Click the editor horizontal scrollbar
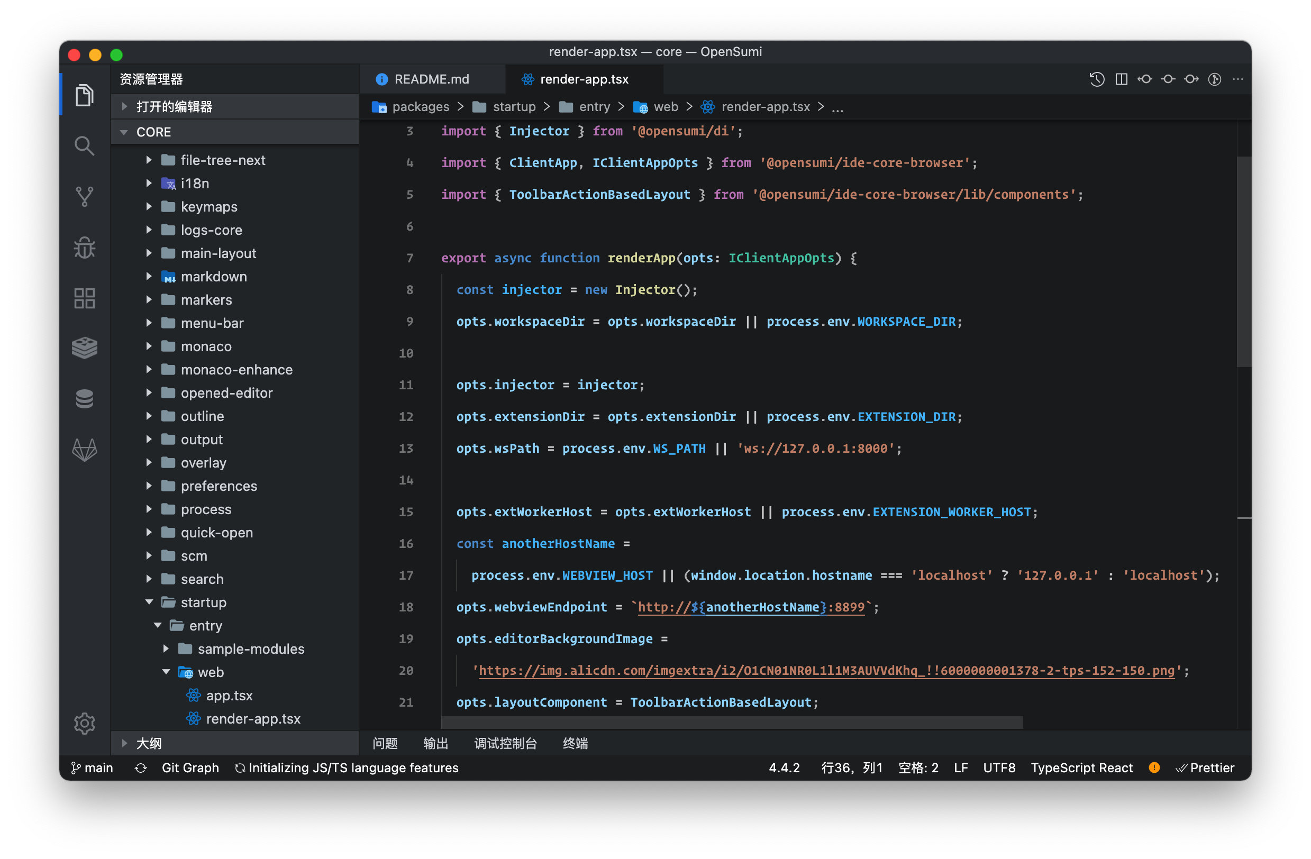1311x859 pixels. [x=733, y=723]
